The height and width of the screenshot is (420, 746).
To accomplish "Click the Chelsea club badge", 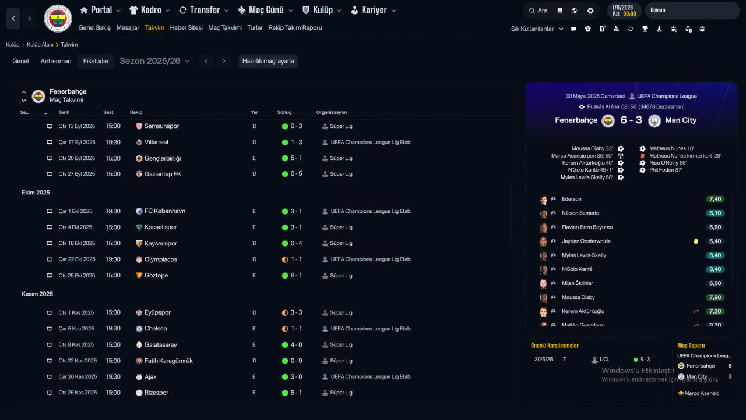I will [x=139, y=329].
